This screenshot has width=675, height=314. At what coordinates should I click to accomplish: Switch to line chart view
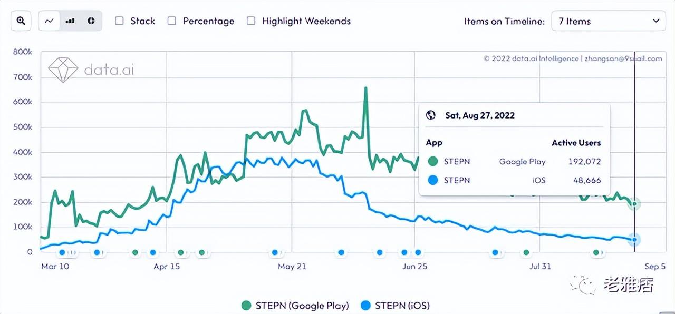49,21
